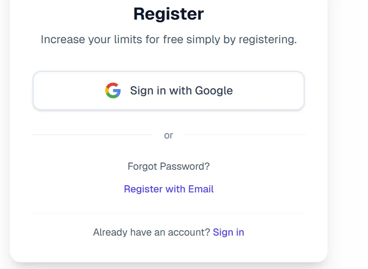Click the word "Email" in the register link
This screenshot has width=368, height=269.
[201, 189]
